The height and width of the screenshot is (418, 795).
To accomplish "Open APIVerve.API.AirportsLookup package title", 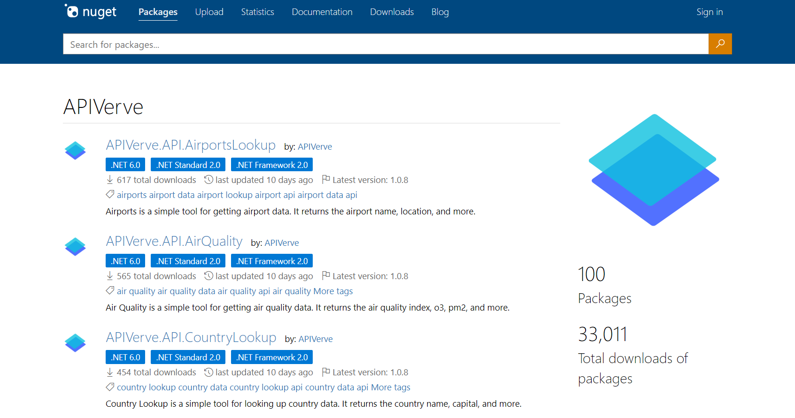I will tap(191, 145).
